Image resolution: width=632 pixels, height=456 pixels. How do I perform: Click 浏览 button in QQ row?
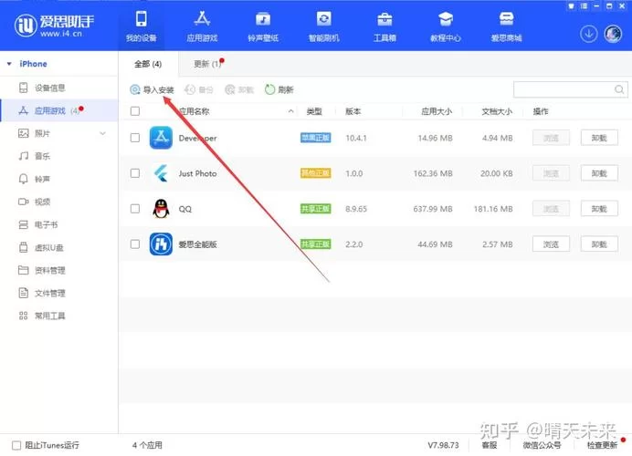(x=551, y=209)
